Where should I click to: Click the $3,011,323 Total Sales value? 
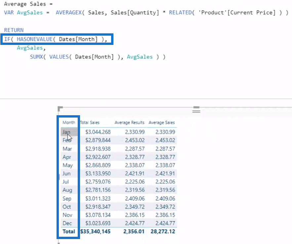click(x=98, y=198)
